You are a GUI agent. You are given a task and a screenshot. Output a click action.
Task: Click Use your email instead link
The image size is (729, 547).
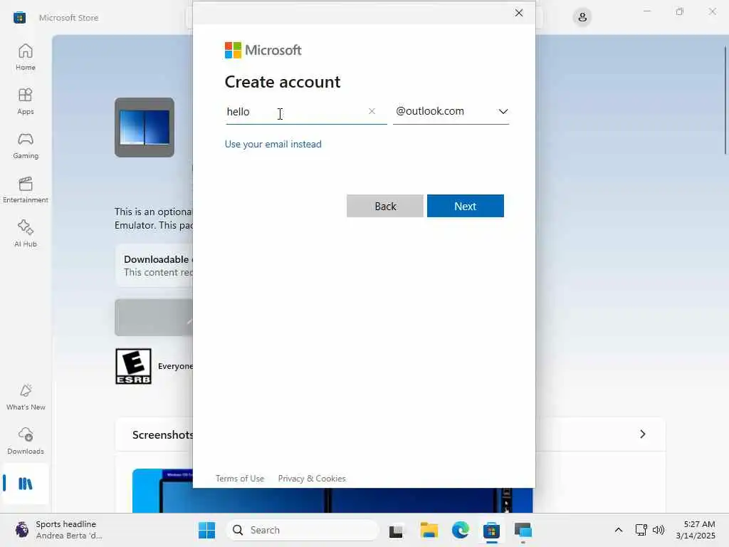273,144
